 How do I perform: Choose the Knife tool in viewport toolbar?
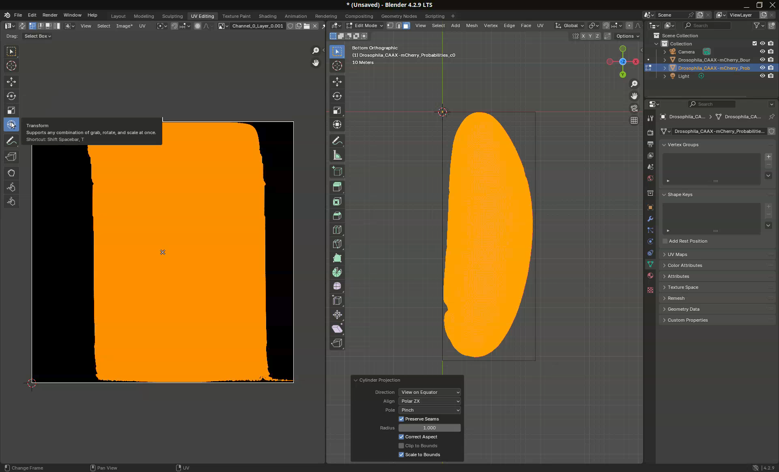337,244
